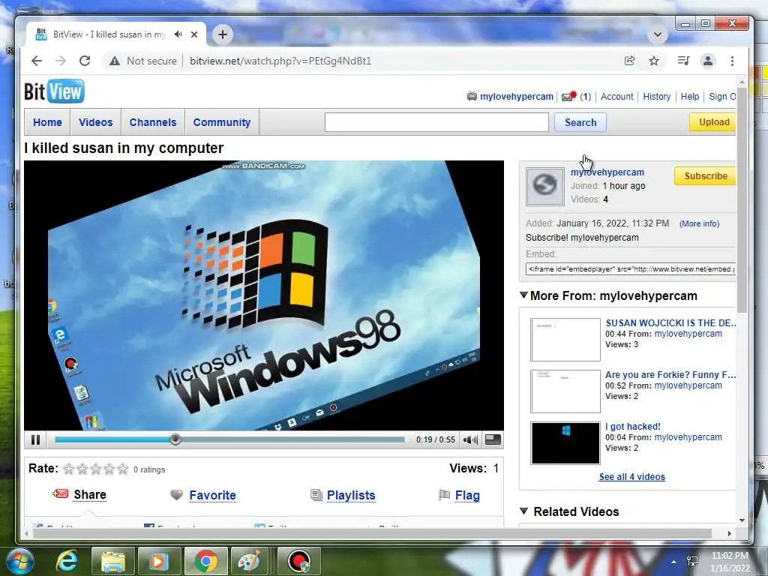Rate the video five stars
Viewport: 768px width, 576px height.
[123, 469]
